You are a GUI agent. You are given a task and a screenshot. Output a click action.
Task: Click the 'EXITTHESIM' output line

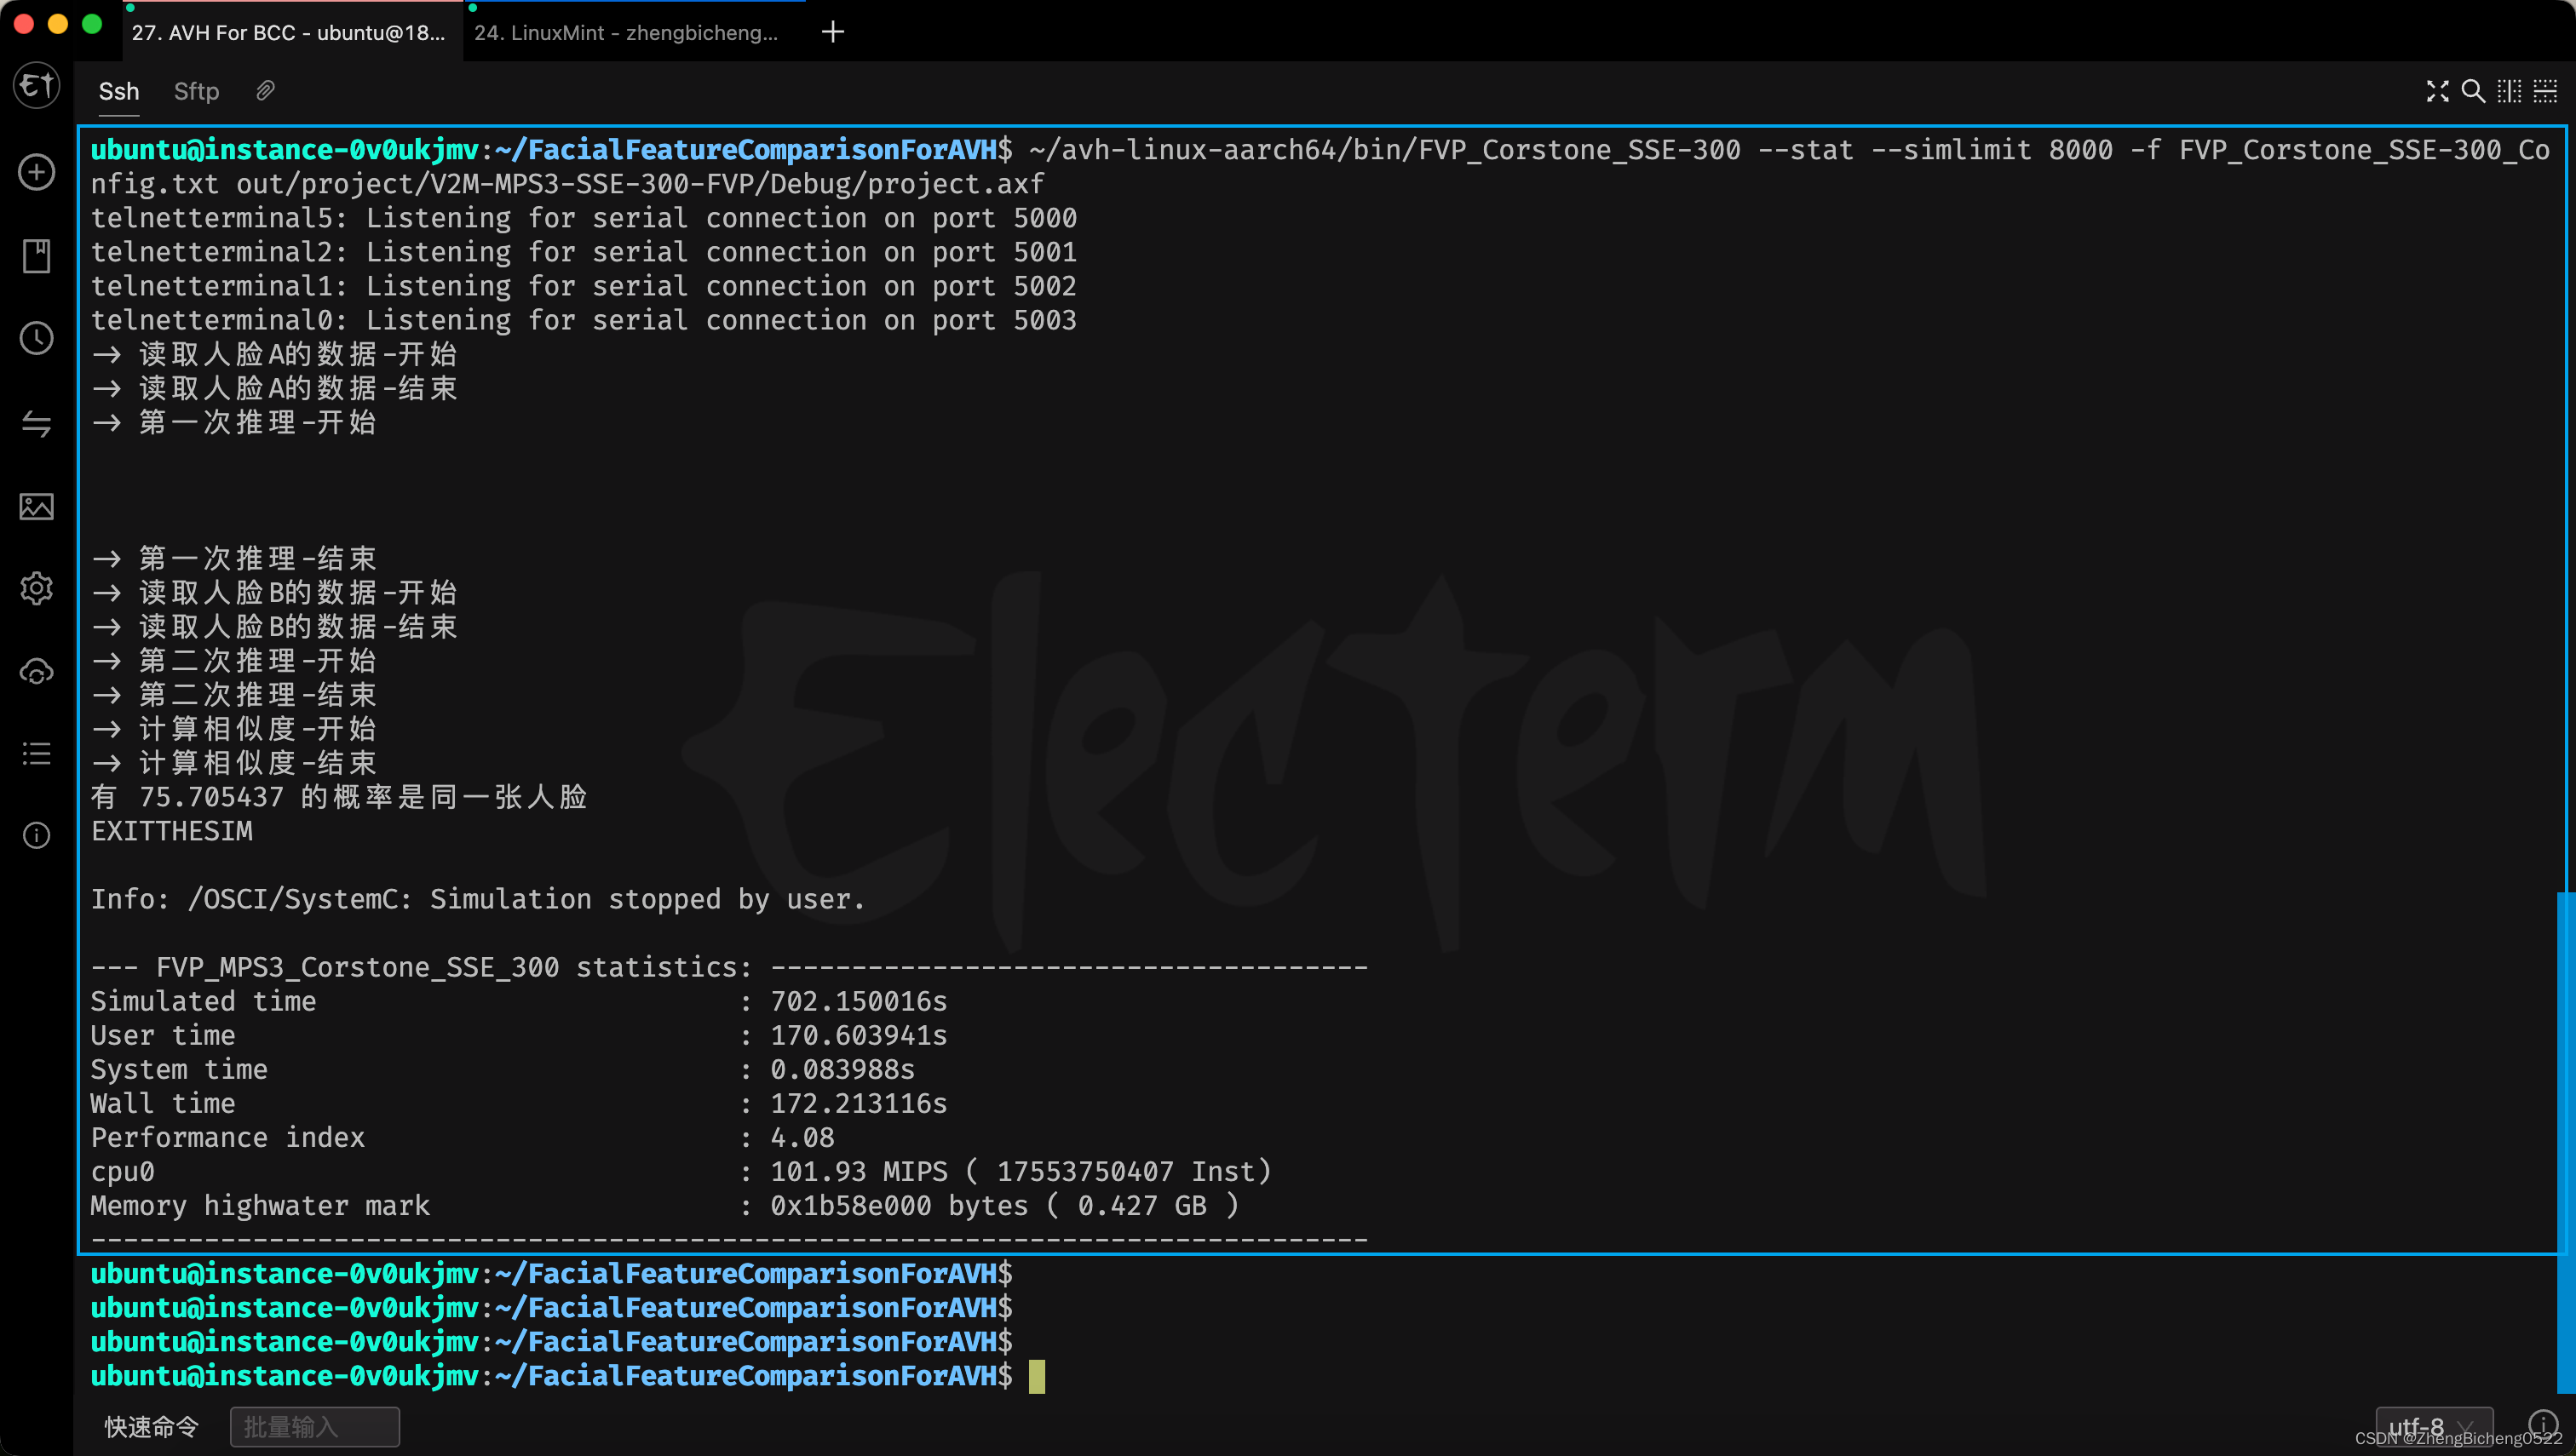[x=172, y=831]
